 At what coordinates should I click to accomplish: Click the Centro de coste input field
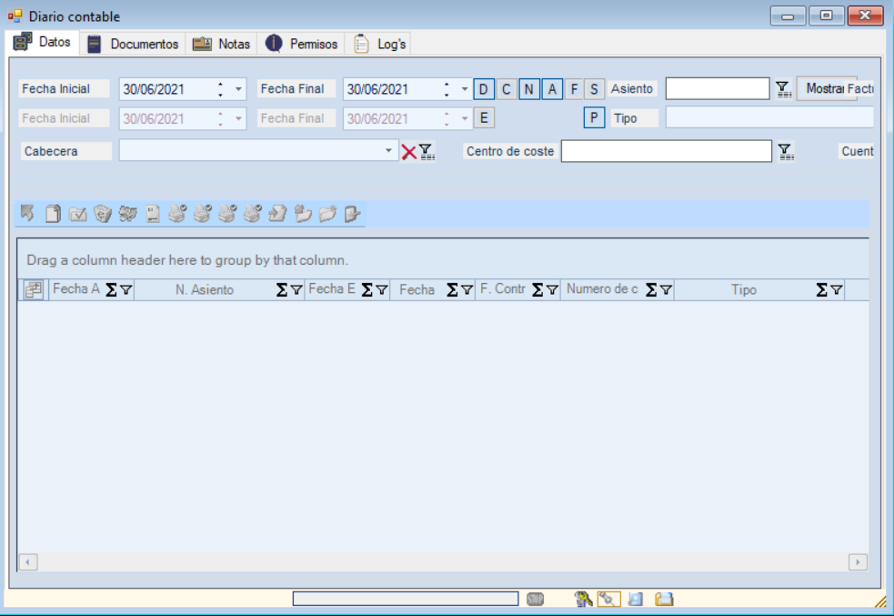[x=666, y=151]
